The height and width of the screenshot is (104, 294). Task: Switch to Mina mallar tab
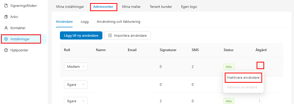tap(131, 7)
